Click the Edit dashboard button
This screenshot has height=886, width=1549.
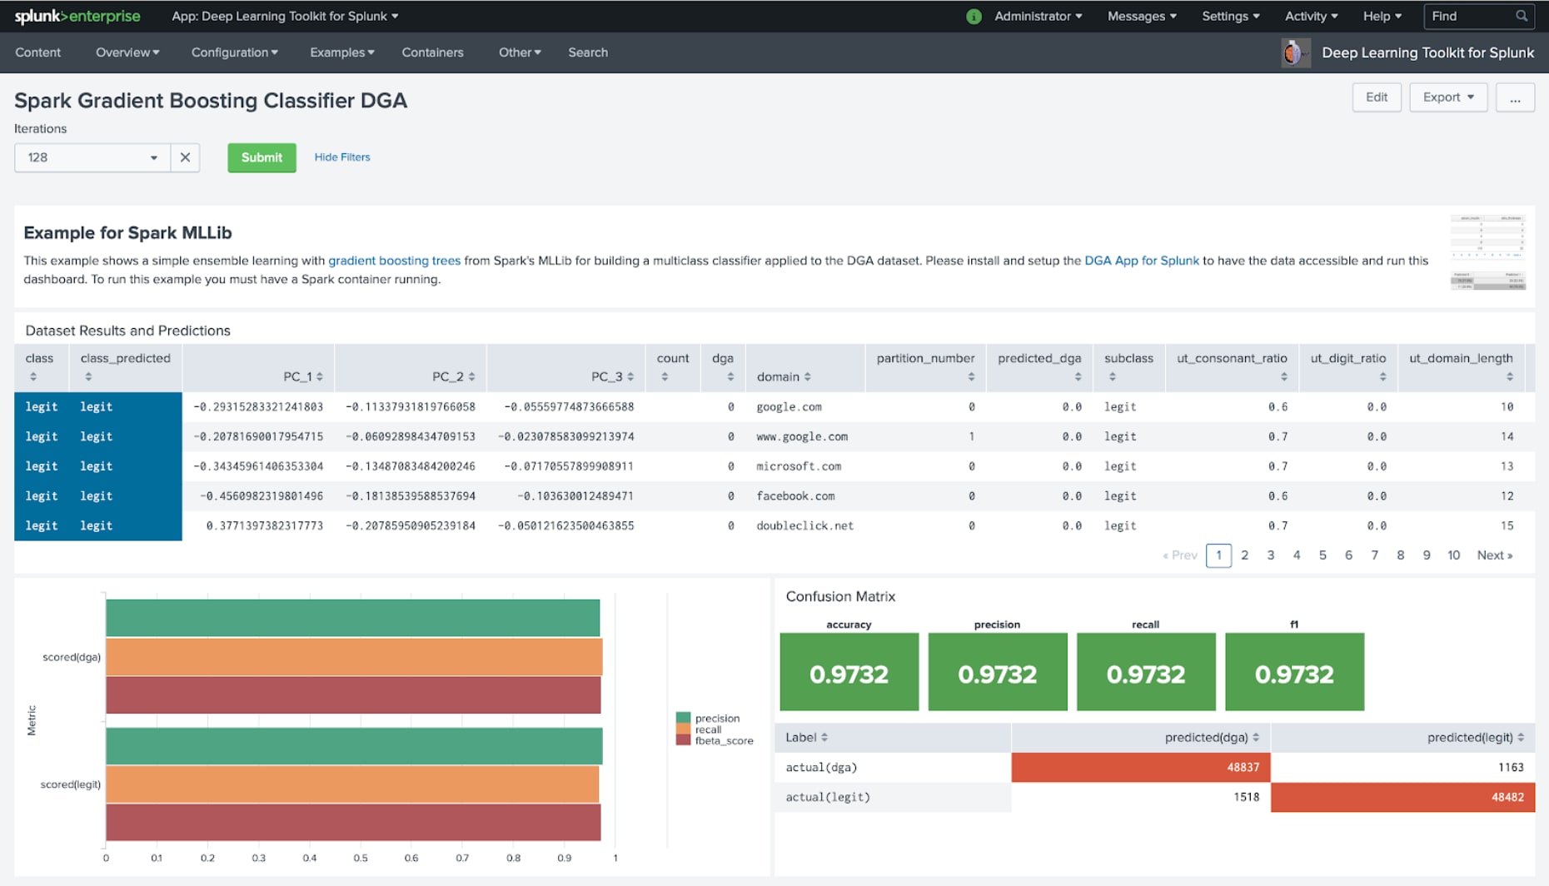pos(1377,97)
